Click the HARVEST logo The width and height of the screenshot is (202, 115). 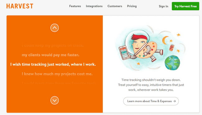pyautogui.click(x=20, y=6)
